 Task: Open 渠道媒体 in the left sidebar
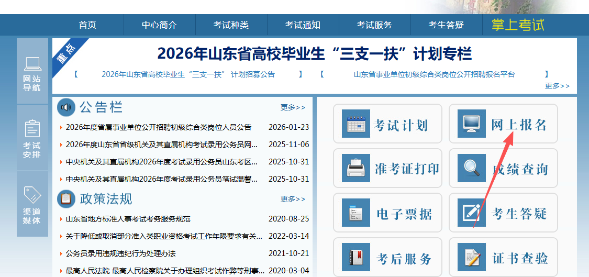coord(32,204)
